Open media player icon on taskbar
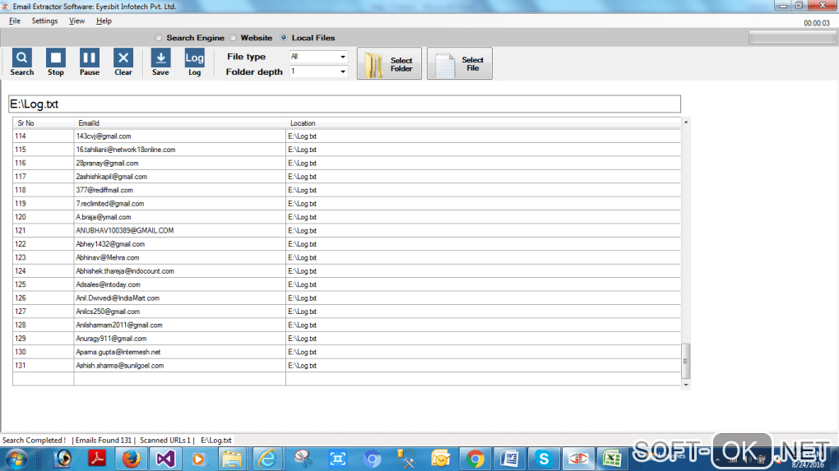The width and height of the screenshot is (839, 471). point(198,459)
